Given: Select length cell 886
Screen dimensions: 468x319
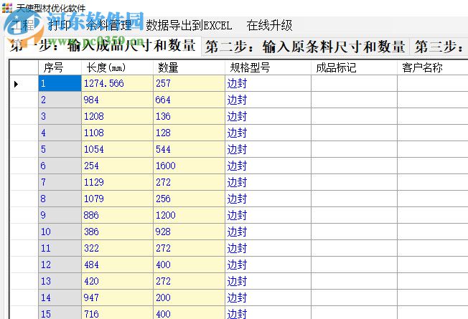Looking at the screenshot, I should coord(117,215).
